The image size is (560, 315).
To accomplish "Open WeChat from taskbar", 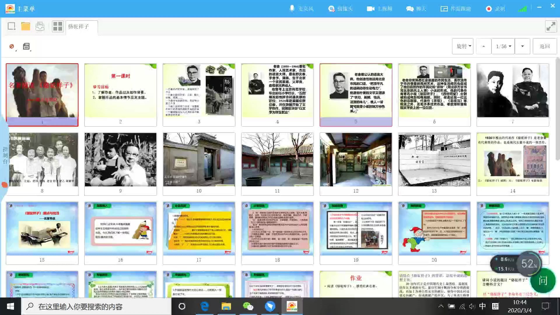I will pos(248,306).
